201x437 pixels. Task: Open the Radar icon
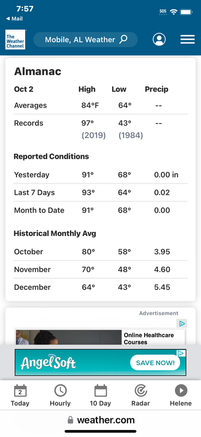point(141,391)
